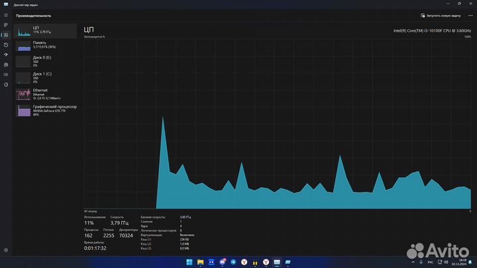Viewport: 477px width, 268px height.
Task: Open Task Manager settings gear
Action: 5,250
